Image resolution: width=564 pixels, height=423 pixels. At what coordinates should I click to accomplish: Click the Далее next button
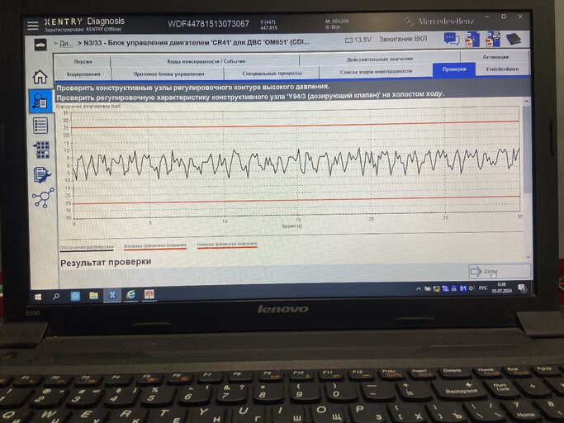click(x=500, y=272)
